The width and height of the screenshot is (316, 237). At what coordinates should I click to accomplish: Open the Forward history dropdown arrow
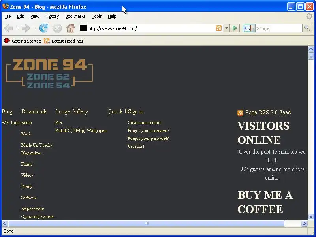[35, 28]
